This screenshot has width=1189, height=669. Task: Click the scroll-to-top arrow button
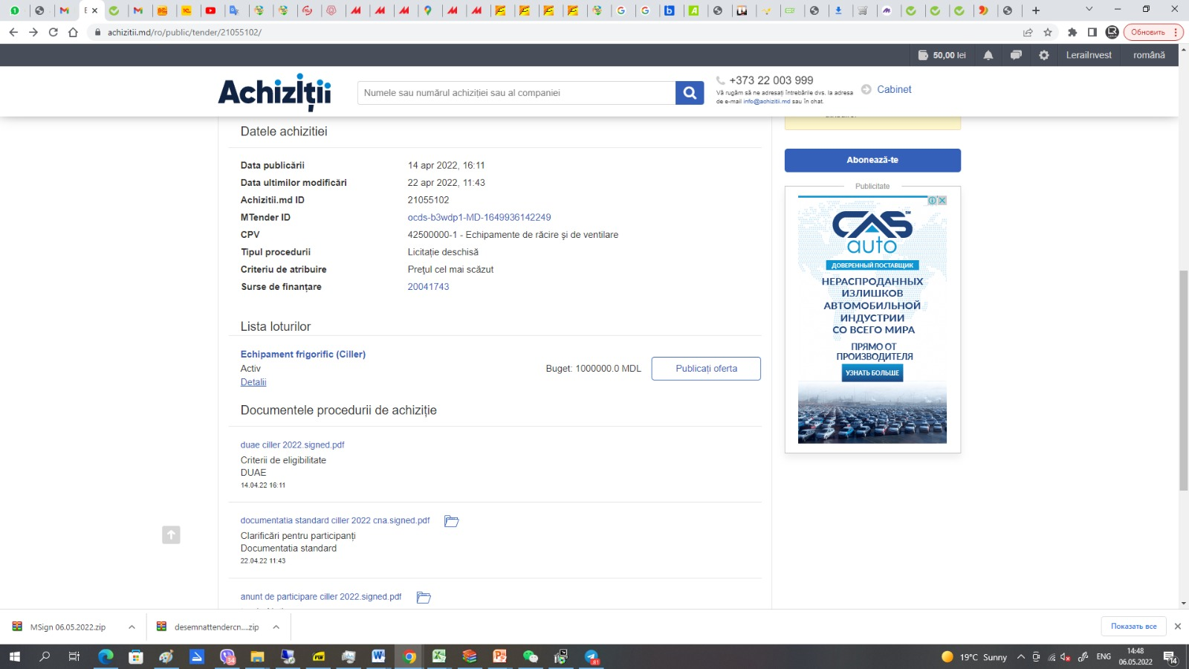pyautogui.click(x=171, y=534)
